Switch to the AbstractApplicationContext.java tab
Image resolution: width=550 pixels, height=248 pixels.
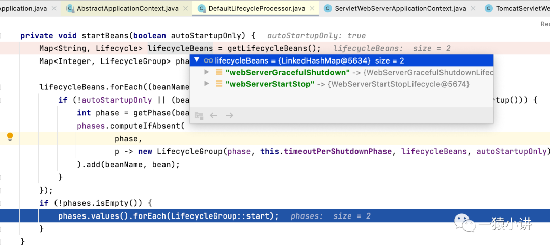pos(126,8)
